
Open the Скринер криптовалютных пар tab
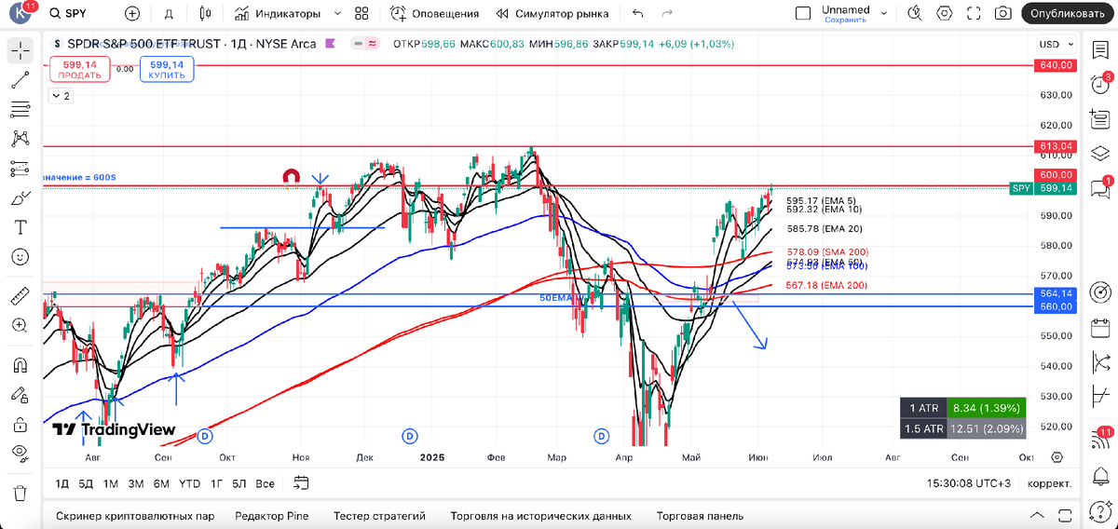pyautogui.click(x=135, y=515)
